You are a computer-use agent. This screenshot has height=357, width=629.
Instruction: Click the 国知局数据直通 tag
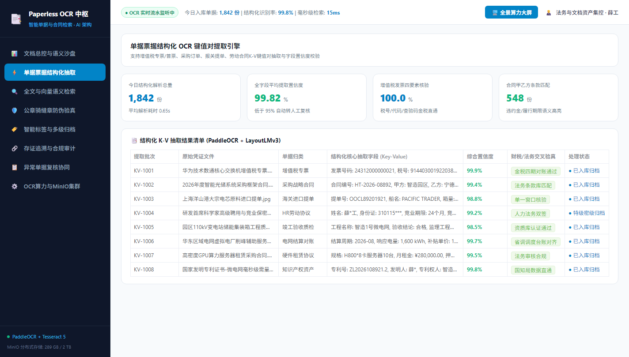(x=533, y=270)
